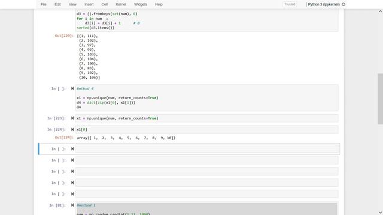Image resolution: width=383 pixels, height=215 pixels.
Task: Run the fifth empty cell below Out[224]
Action: coord(72,193)
